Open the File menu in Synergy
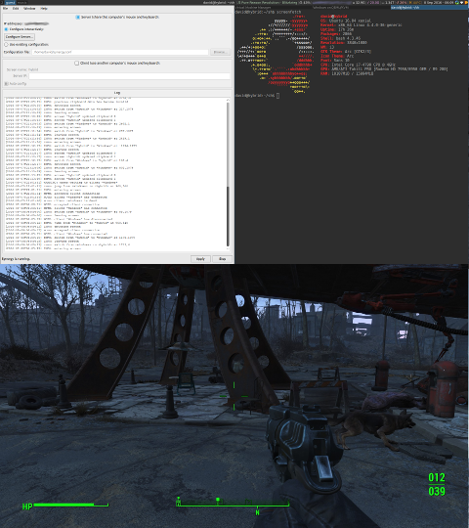469x528 pixels. tap(6, 9)
